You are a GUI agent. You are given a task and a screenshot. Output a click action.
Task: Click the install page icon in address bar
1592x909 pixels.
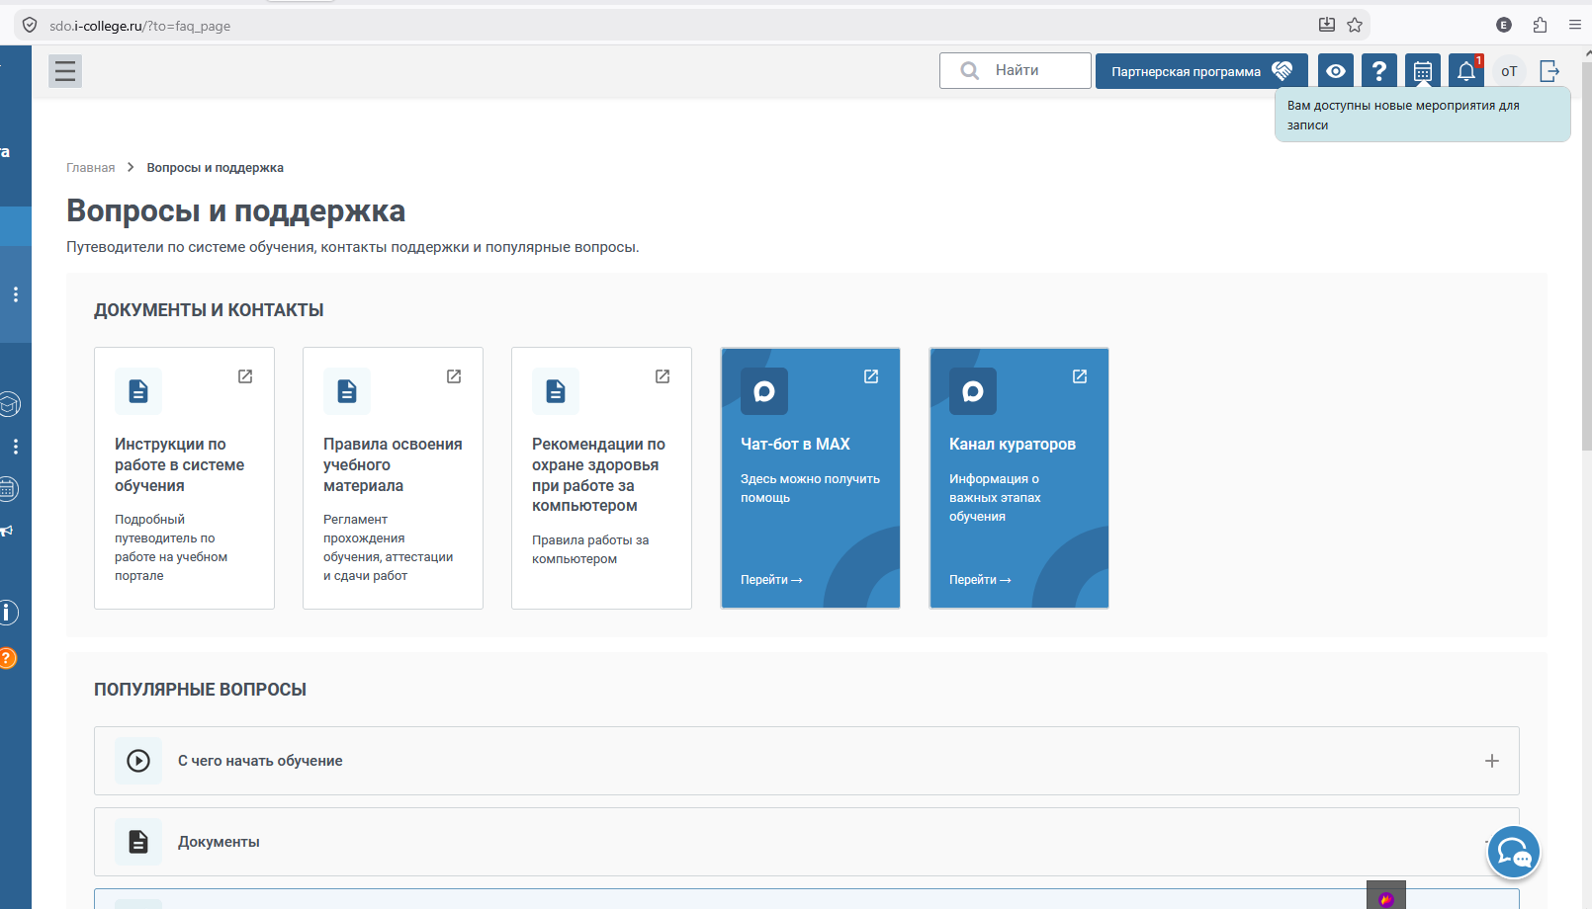(1327, 25)
